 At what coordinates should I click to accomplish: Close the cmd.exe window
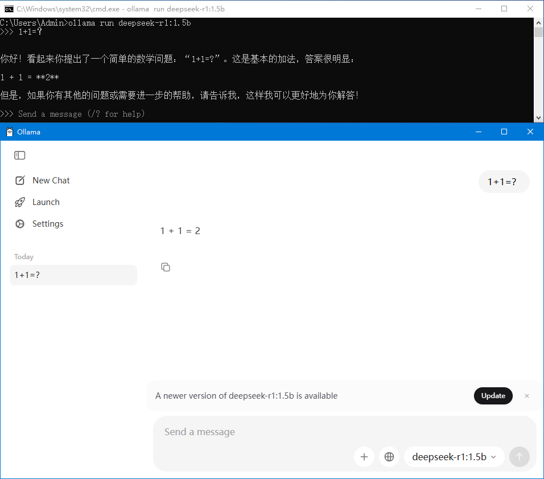530,9
